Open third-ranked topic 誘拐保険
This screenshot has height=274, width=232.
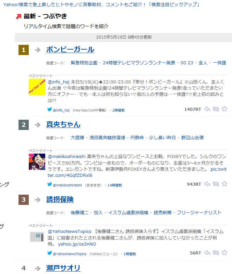point(60,199)
